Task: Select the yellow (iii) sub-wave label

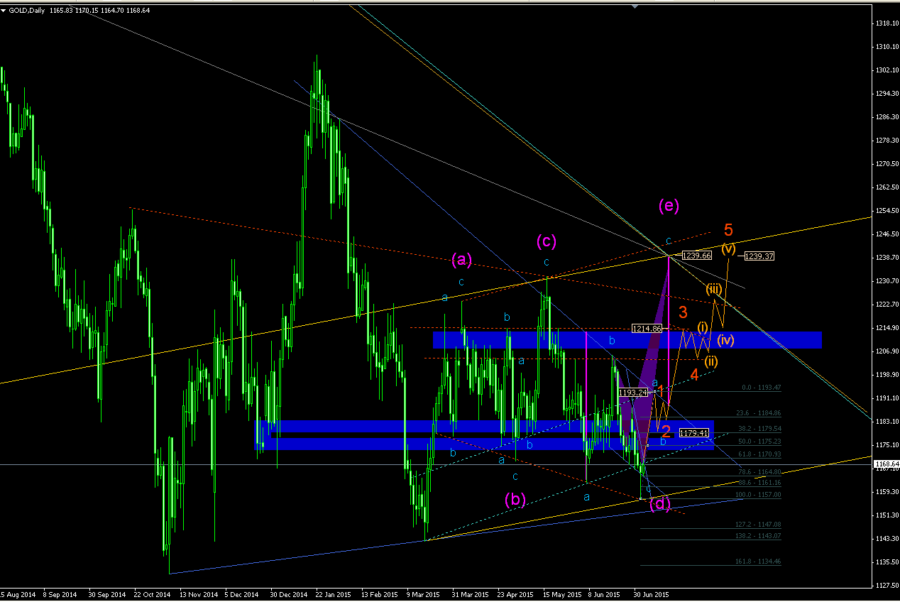Action: (713, 288)
